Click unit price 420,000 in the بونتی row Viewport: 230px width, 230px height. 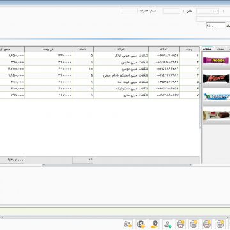(49, 69)
